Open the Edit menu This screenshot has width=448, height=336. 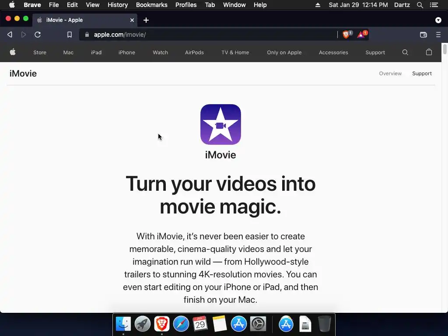pos(72,5)
